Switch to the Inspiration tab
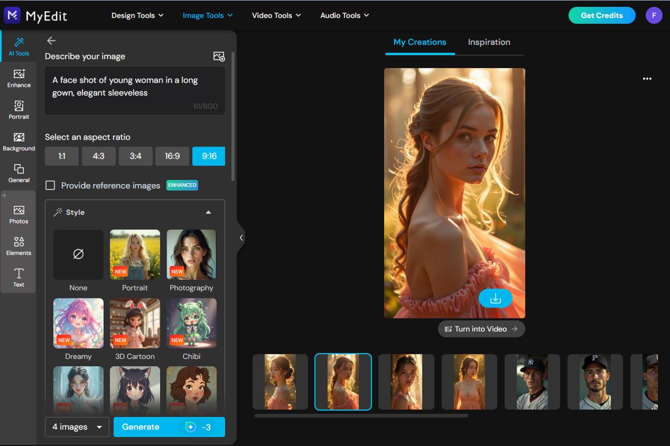The height and width of the screenshot is (446, 670). point(488,42)
